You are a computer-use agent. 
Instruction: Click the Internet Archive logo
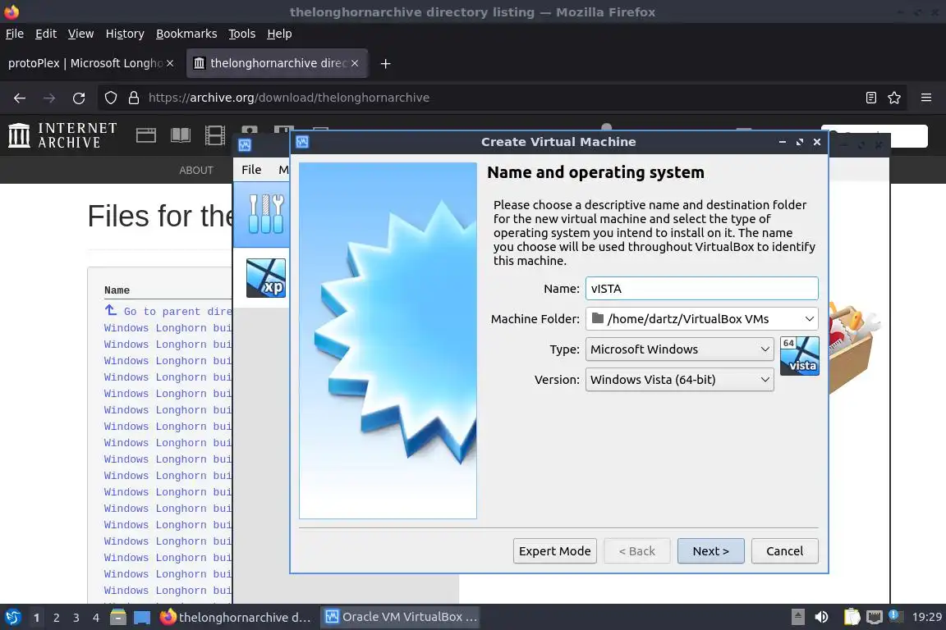point(62,135)
